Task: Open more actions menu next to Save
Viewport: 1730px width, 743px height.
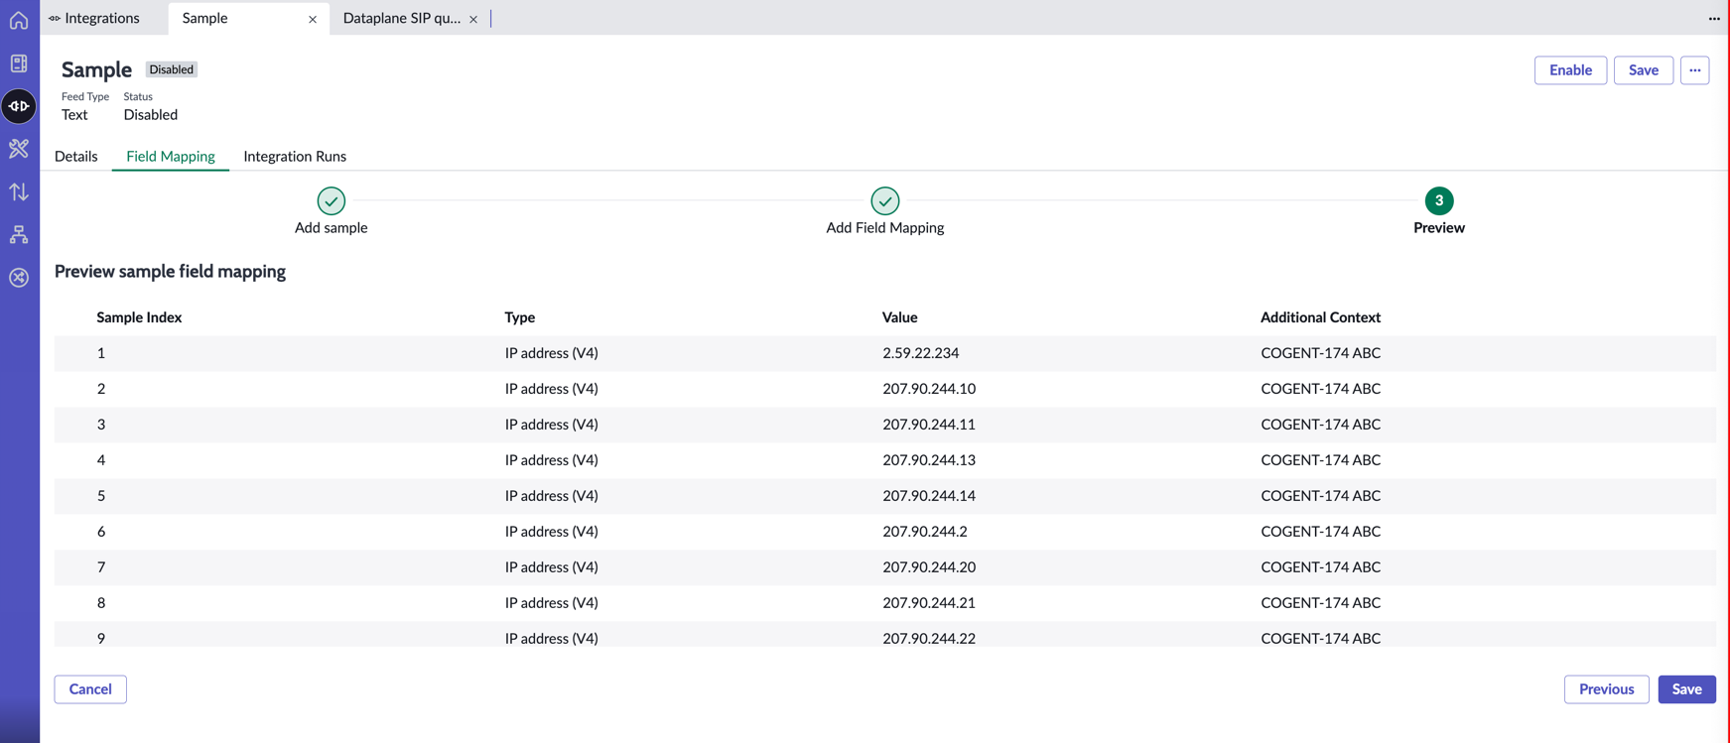Action: pyautogui.click(x=1694, y=70)
